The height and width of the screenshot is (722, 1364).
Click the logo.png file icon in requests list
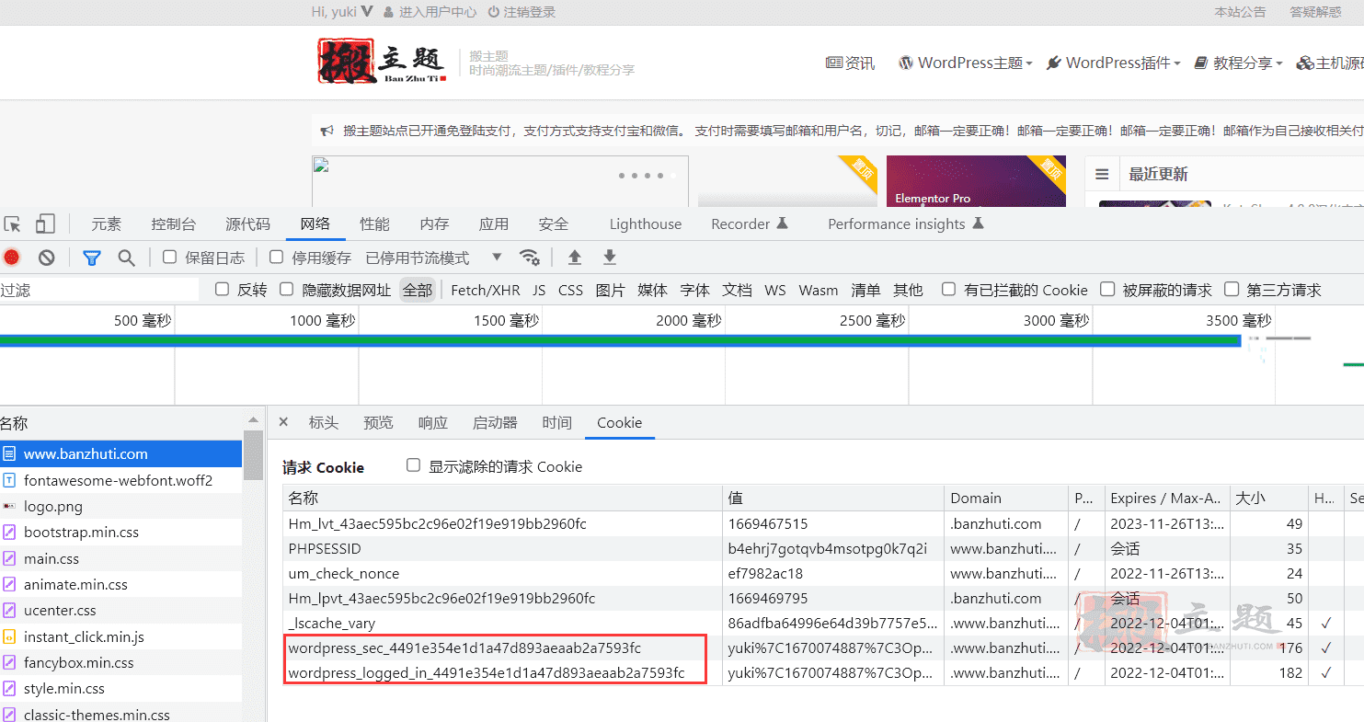coord(9,506)
